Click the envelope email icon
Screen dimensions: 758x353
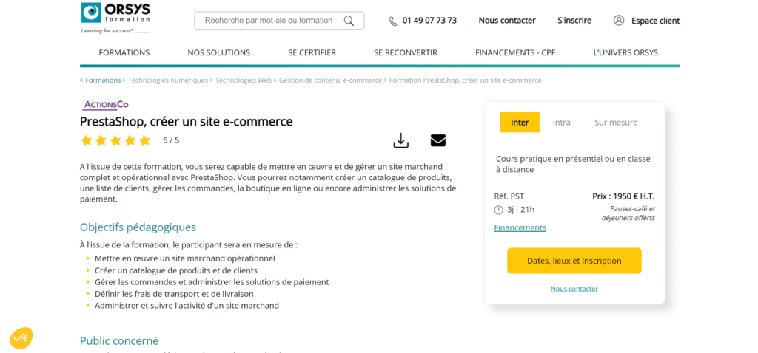[x=438, y=140]
